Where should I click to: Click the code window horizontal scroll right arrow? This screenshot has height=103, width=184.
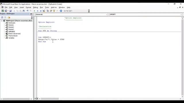[x=180, y=99]
